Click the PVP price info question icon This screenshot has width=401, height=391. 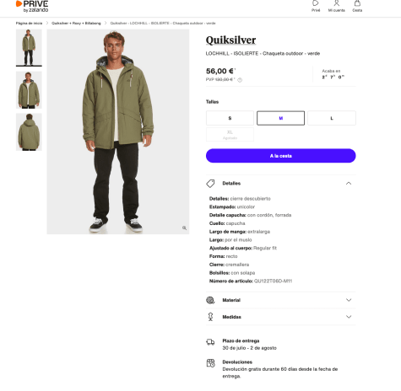point(240,80)
